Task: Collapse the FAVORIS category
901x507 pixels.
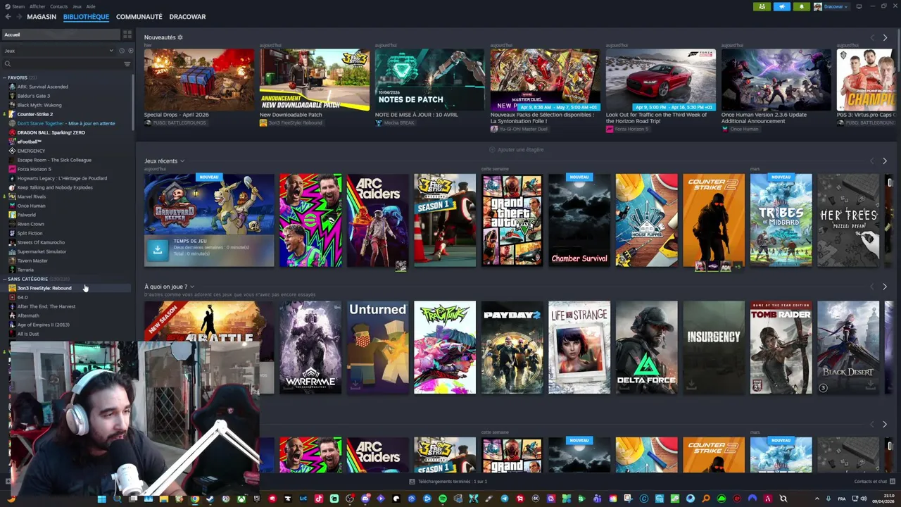Action: click(4, 77)
